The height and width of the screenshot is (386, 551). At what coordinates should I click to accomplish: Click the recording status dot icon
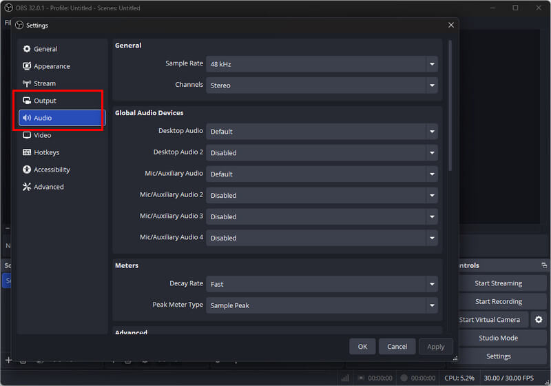404,378
